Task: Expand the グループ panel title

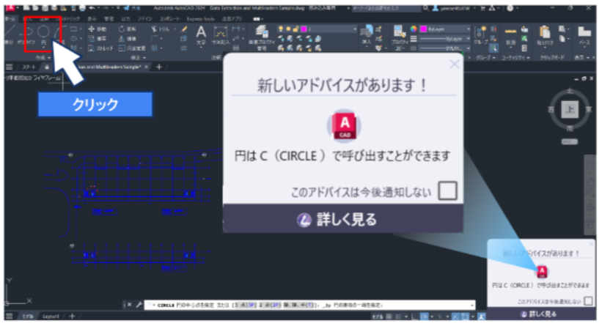Action: point(485,58)
